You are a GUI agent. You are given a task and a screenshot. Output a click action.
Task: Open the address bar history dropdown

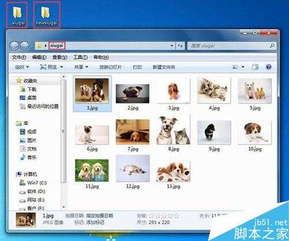click(172, 46)
